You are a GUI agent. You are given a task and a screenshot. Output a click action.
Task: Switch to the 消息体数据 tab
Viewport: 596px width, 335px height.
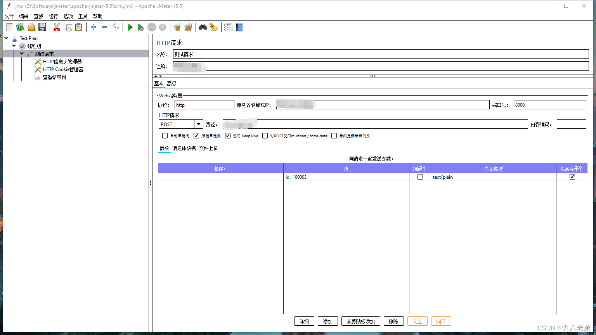coord(184,148)
